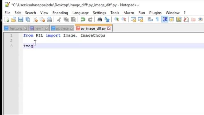
Task: Click the Monitoring eye icon
Action: click(200, 19)
